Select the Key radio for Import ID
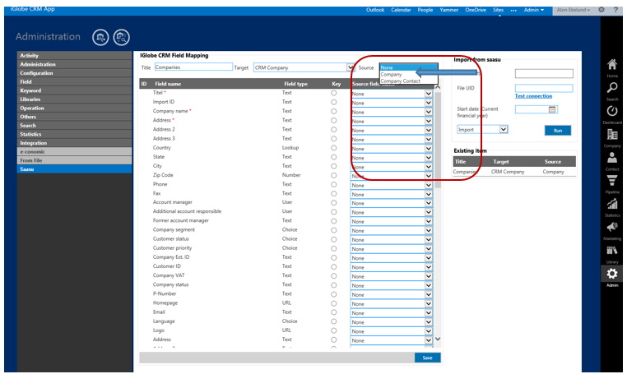This screenshot has height=374, width=627. click(333, 102)
